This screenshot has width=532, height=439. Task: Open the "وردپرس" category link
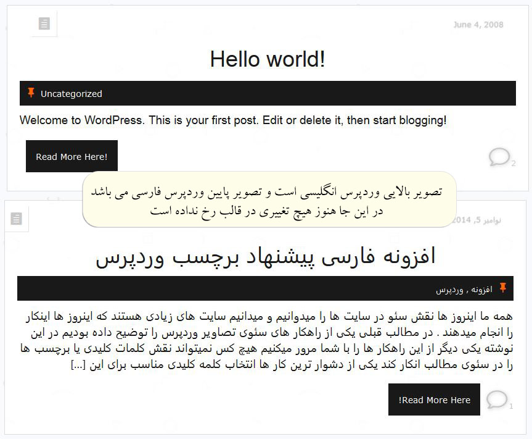(x=449, y=289)
